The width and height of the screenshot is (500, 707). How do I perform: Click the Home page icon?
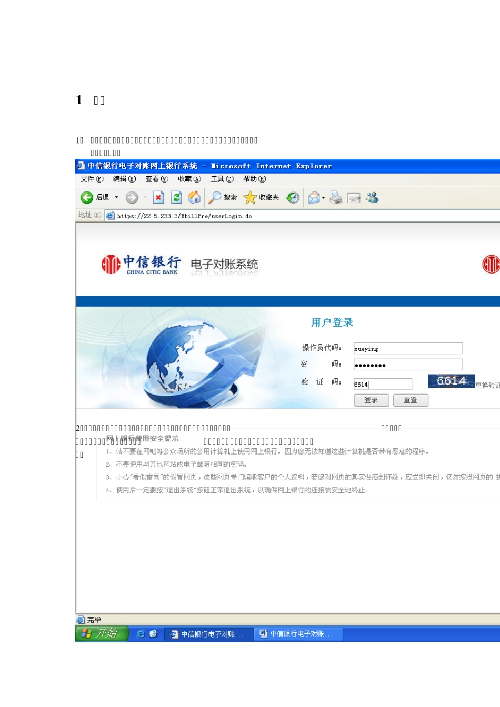click(194, 197)
